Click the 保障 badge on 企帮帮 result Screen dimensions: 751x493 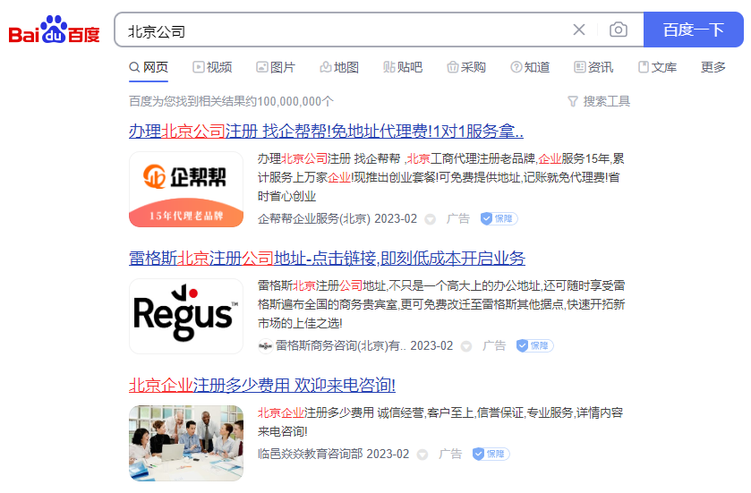point(499,218)
